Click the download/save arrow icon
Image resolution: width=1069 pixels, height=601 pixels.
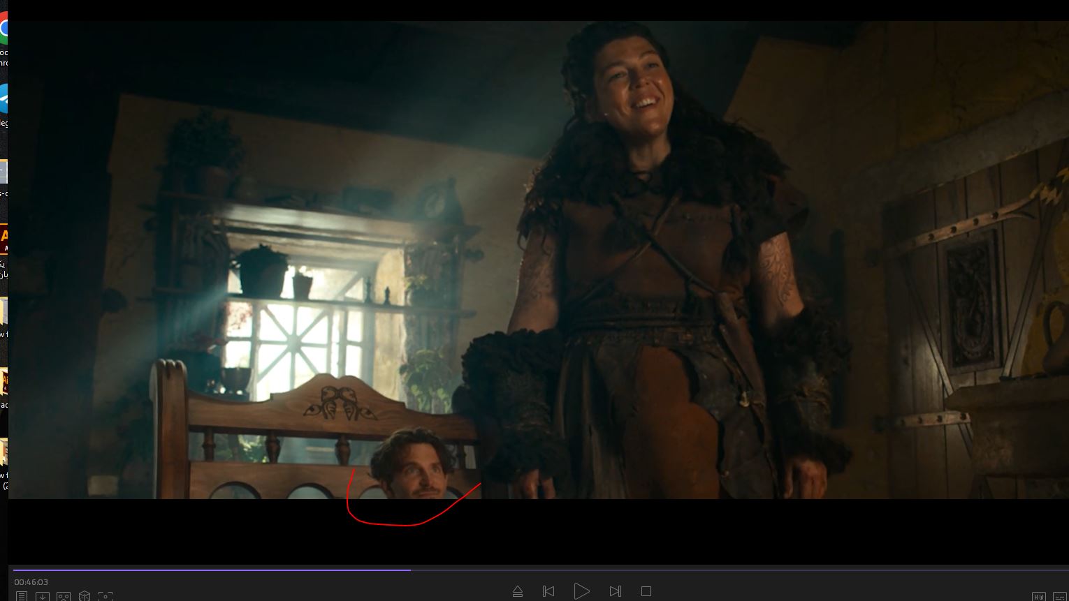pos(43,596)
